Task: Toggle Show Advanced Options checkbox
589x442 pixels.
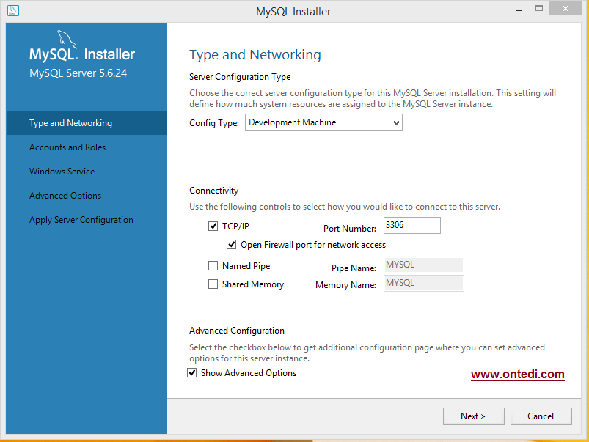Action: (192, 373)
